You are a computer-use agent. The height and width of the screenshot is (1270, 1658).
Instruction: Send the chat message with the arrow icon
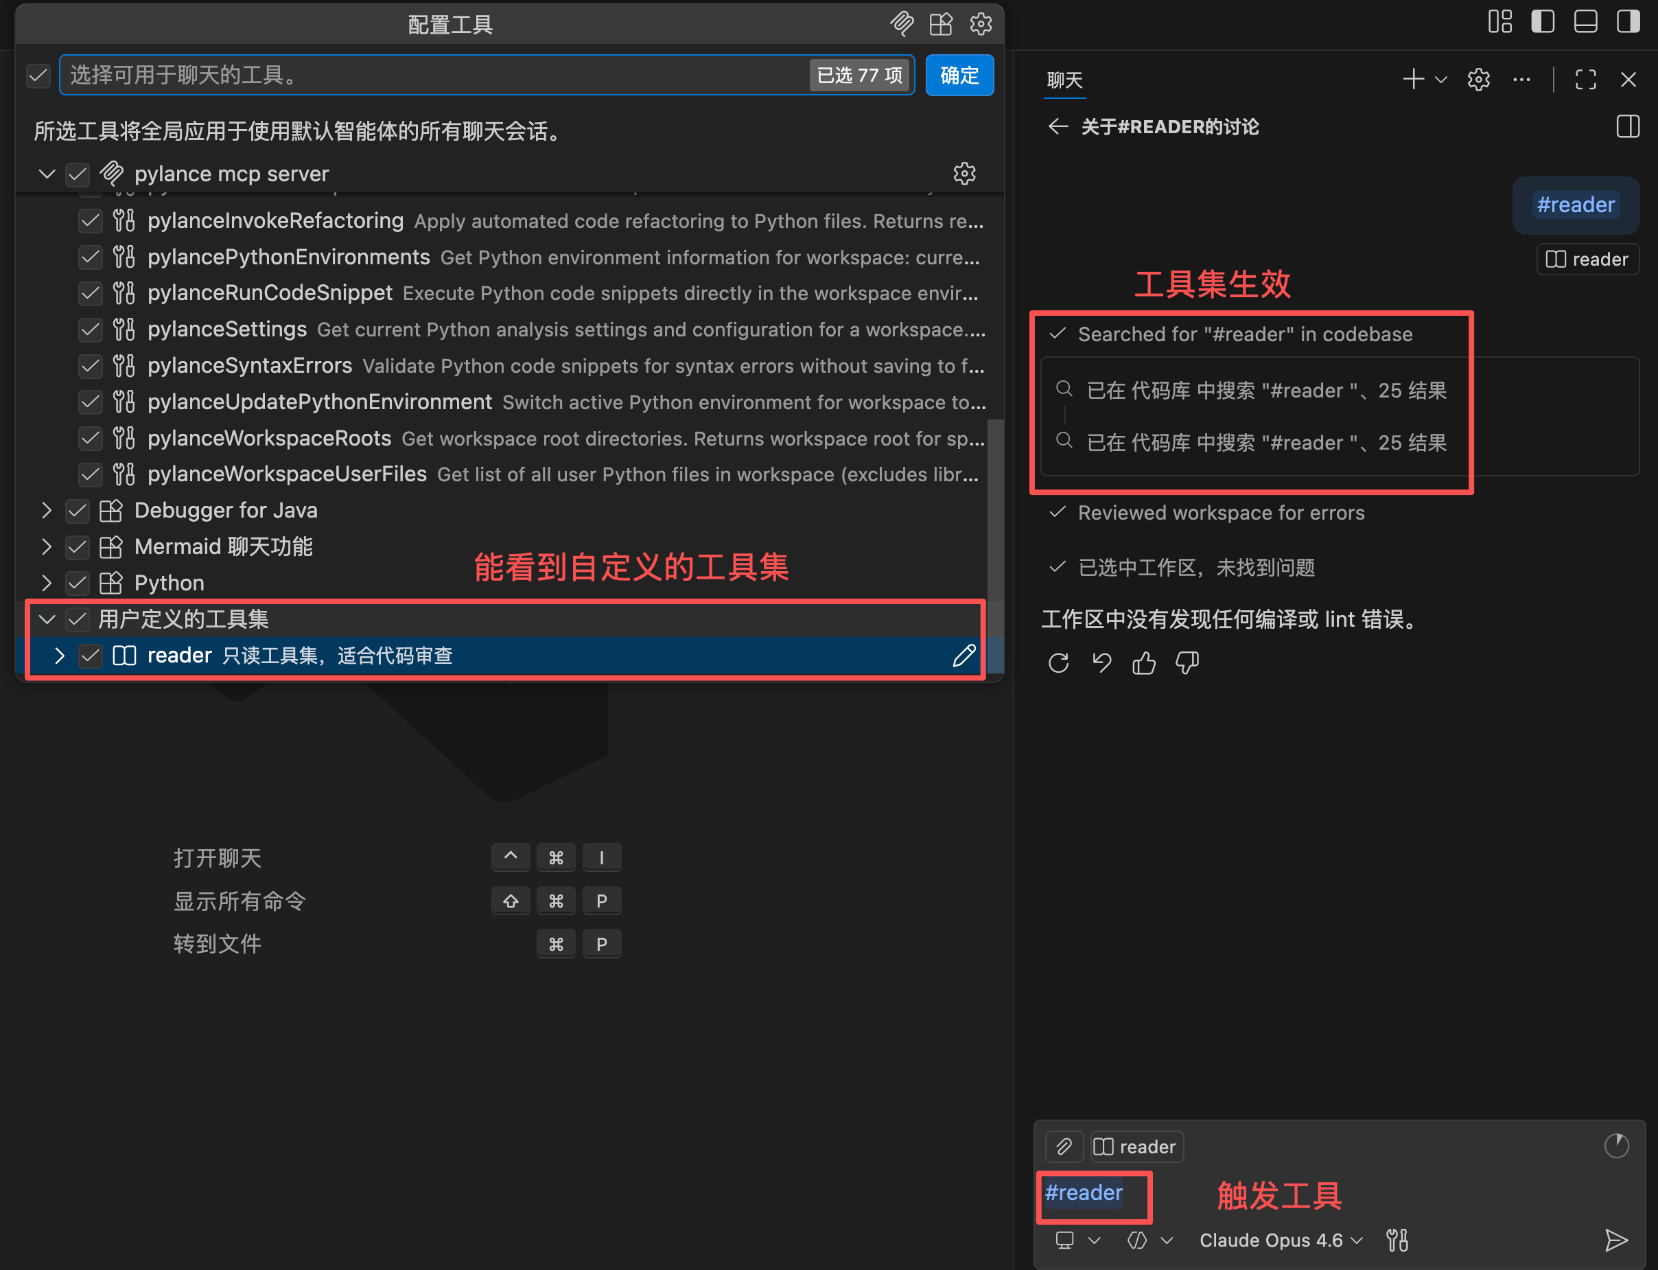click(1616, 1240)
